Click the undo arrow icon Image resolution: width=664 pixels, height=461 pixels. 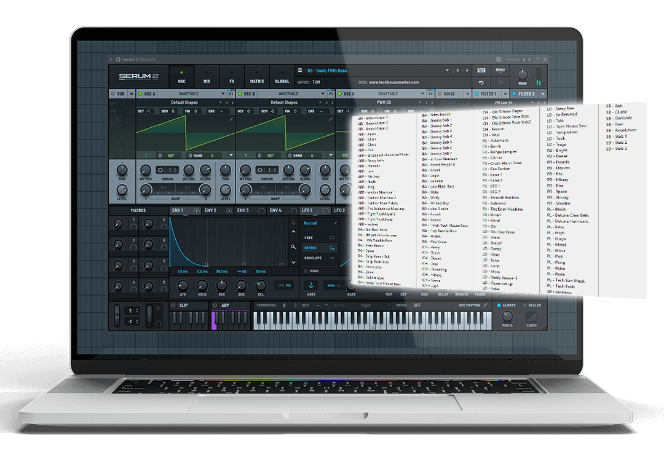point(481,82)
